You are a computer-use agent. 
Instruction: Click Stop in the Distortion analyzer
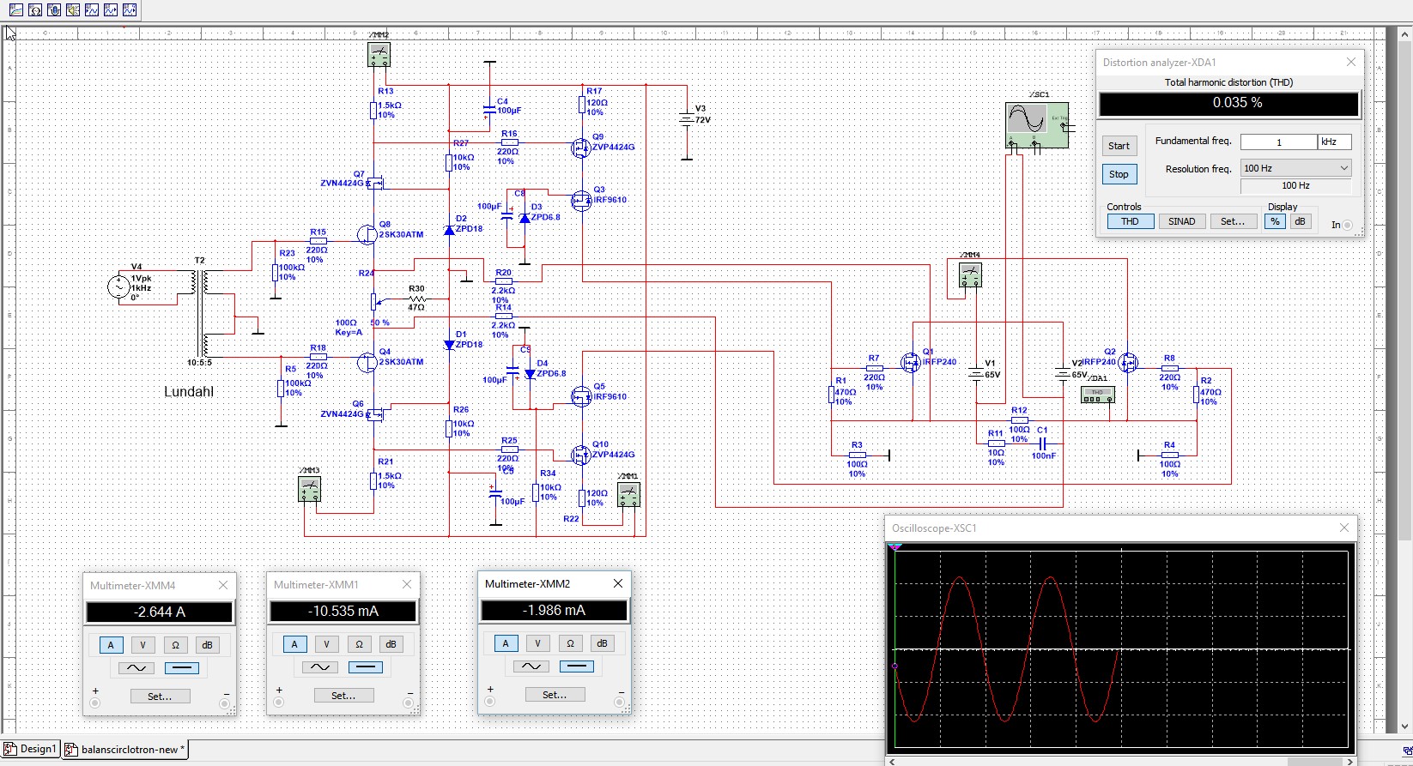click(x=1119, y=174)
